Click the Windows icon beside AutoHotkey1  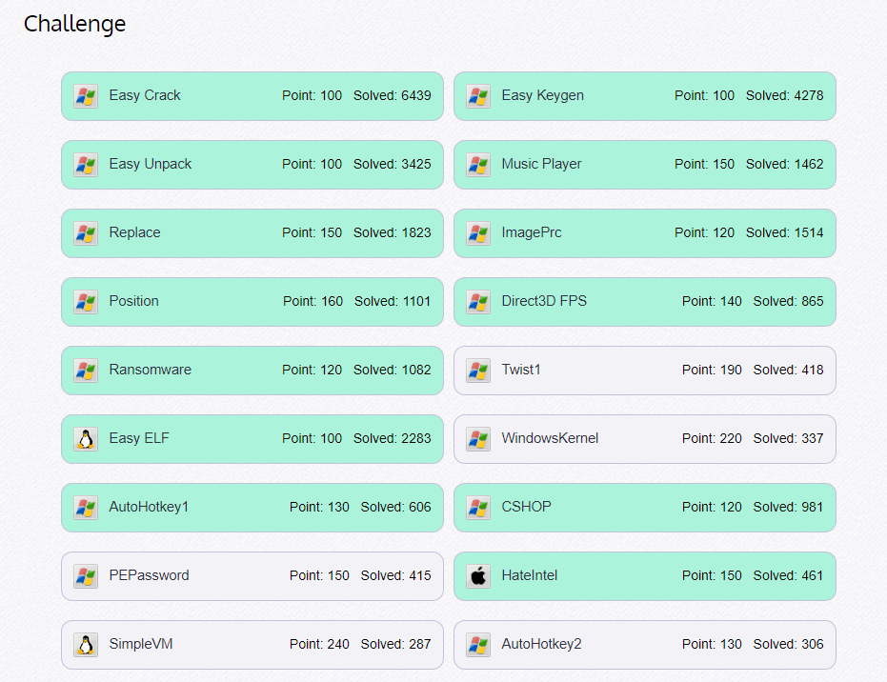(86, 508)
